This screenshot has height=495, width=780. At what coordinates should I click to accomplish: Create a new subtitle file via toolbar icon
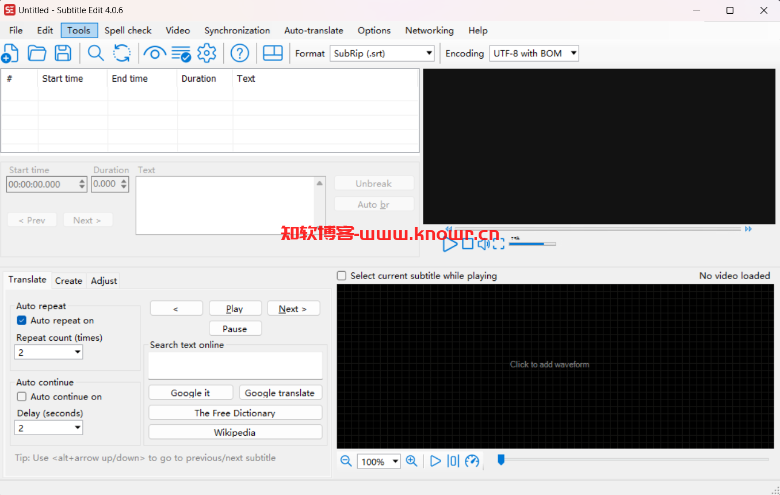point(10,53)
